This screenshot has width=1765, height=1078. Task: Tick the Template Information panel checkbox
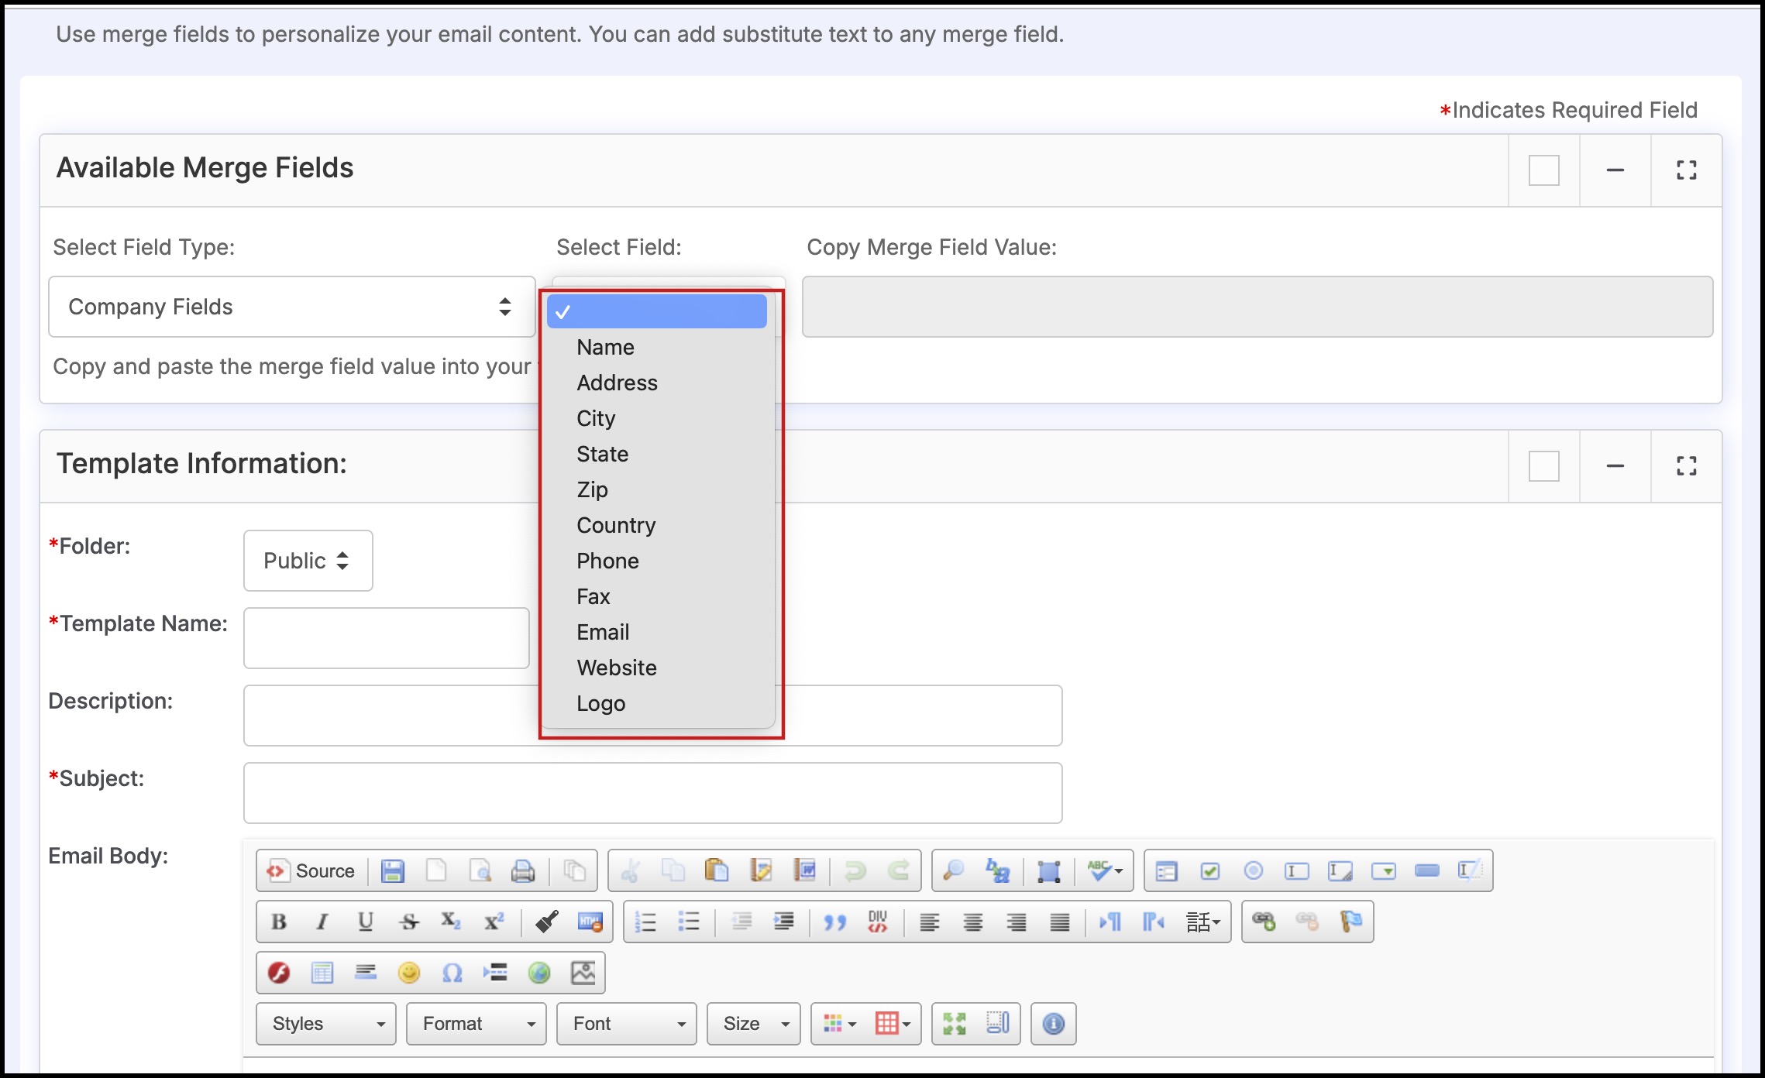[1543, 466]
